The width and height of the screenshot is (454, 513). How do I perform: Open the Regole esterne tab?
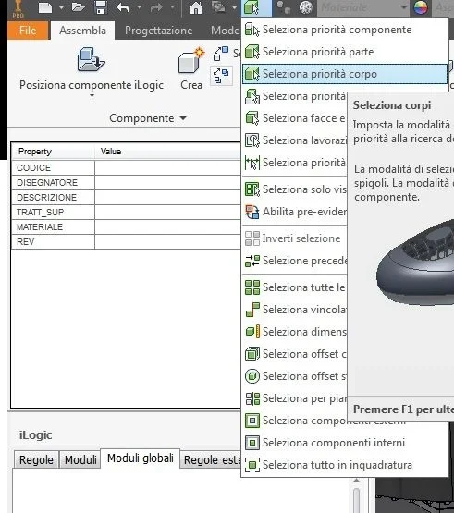(211, 459)
